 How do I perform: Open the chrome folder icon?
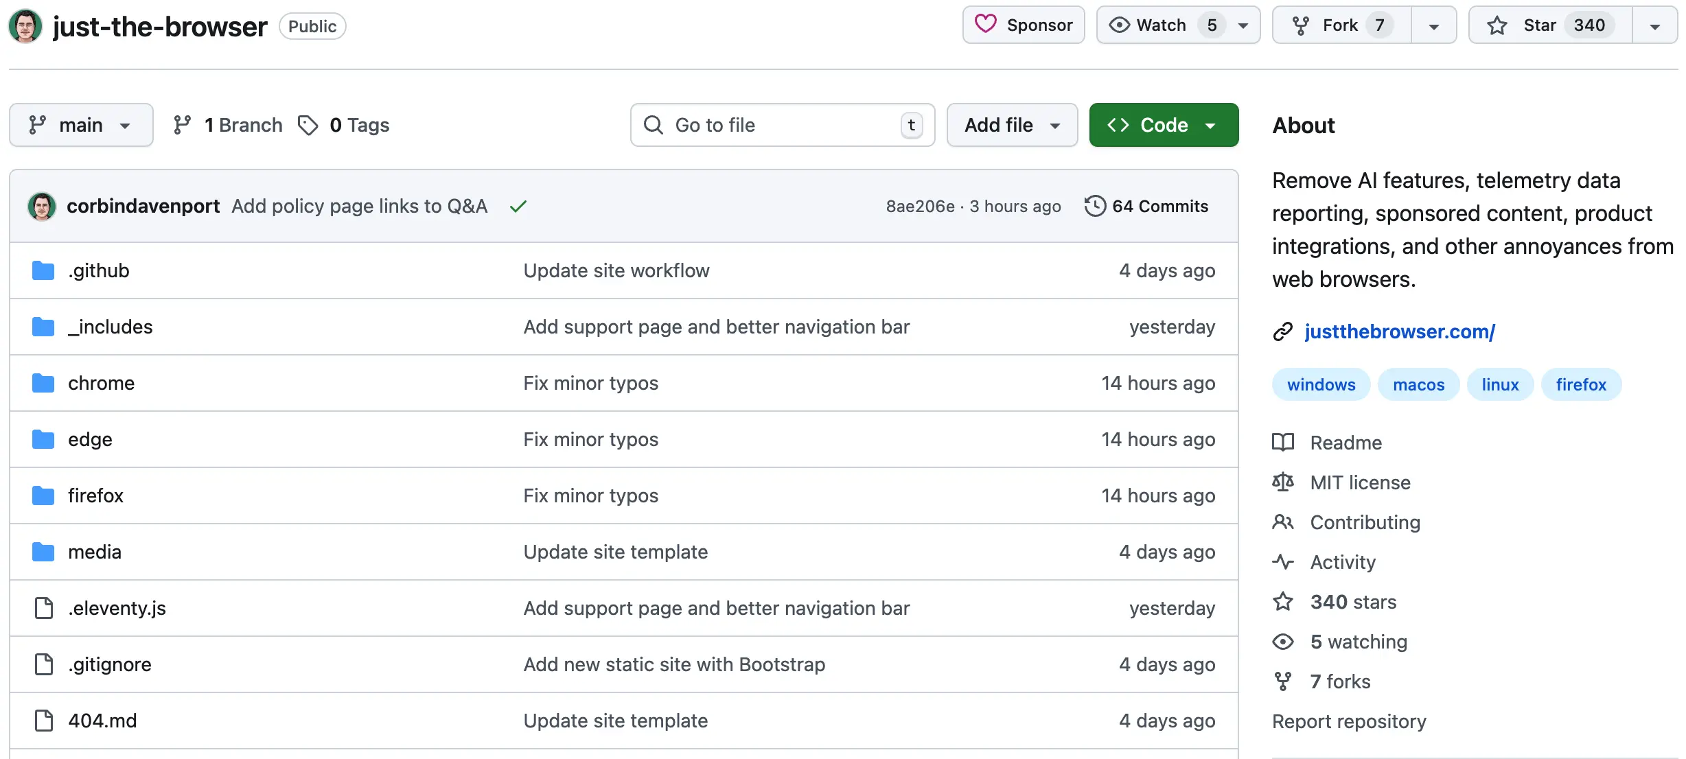[x=43, y=383]
